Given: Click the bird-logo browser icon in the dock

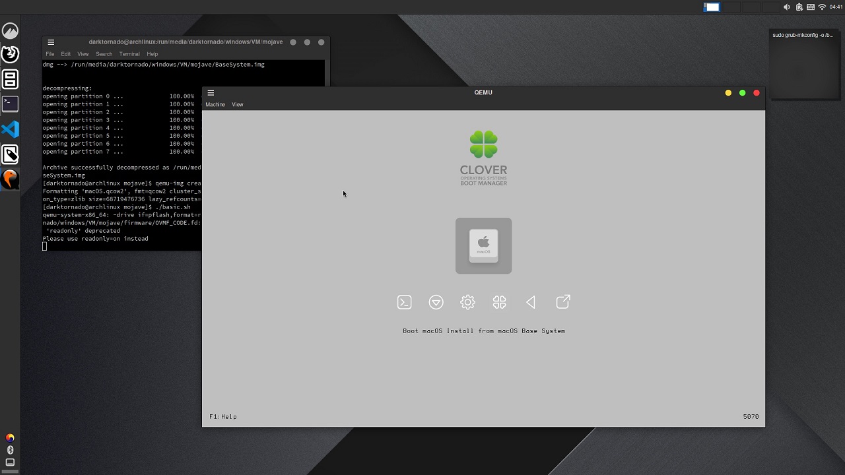Looking at the screenshot, I should 10,178.
